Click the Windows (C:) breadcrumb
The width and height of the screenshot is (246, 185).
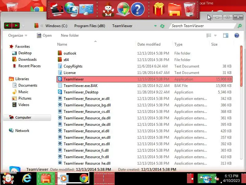56,26
